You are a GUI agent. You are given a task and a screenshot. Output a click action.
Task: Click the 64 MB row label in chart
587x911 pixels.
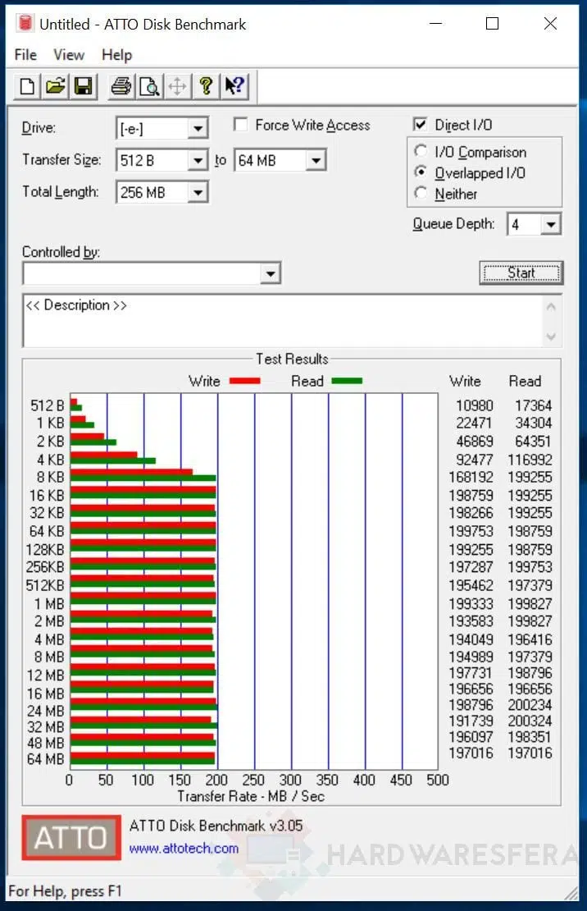45,759
